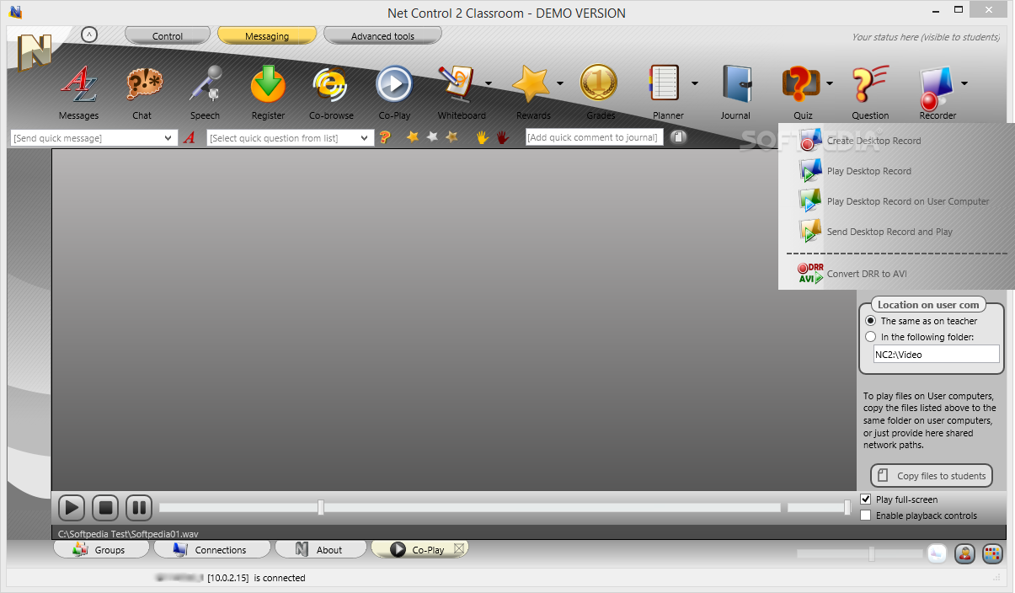Viewport: 1015px width, 593px height.
Task: Click the NC2:\Video folder field
Action: tap(936, 355)
